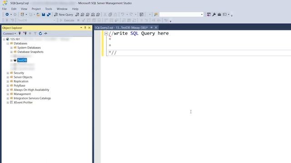
Task: Open the Toolbox icon in the toolbar
Action: [219, 14]
